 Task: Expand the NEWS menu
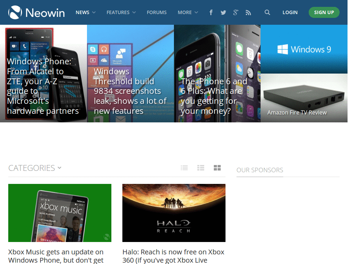point(86,12)
